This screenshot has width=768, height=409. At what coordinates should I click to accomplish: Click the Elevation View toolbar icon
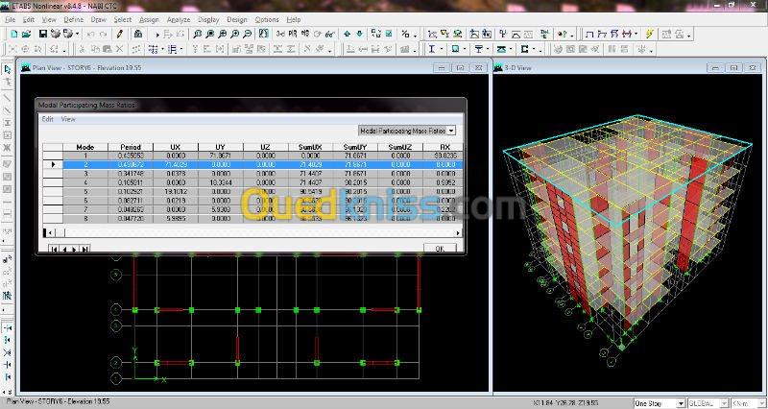[305, 34]
